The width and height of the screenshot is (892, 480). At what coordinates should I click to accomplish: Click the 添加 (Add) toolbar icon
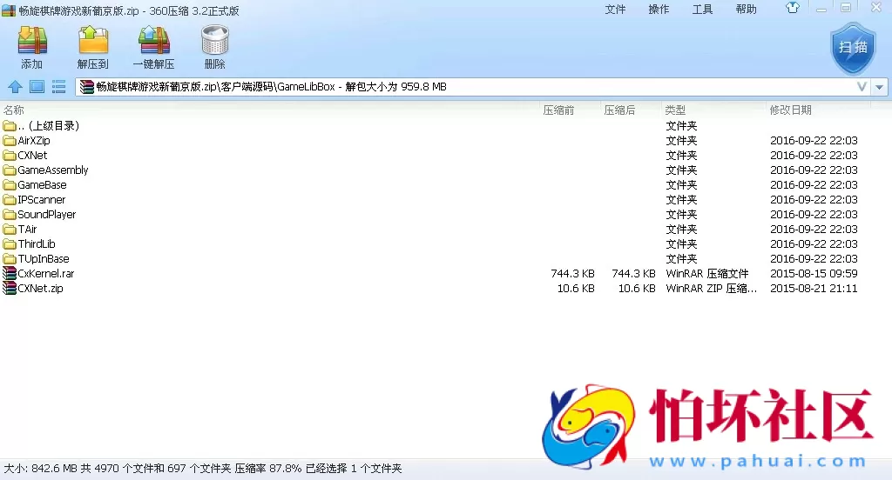pos(32,41)
